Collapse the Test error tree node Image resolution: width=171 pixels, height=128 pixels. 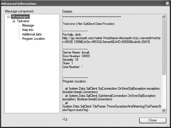point(14,21)
